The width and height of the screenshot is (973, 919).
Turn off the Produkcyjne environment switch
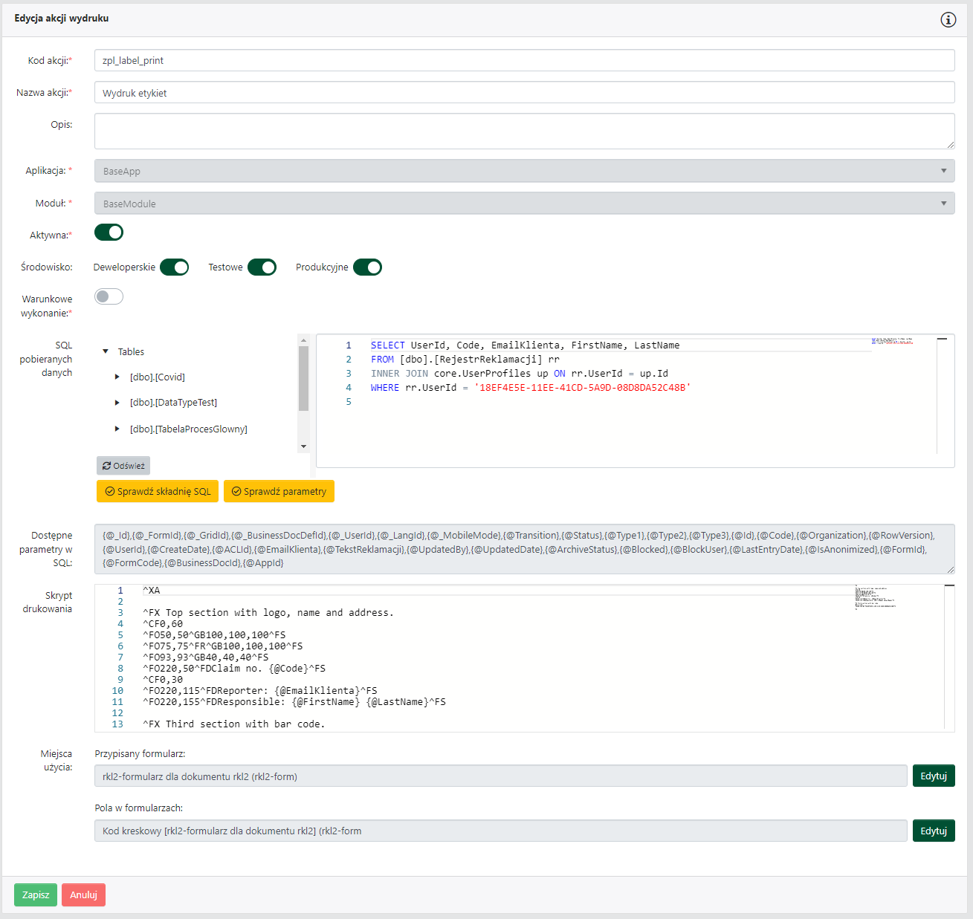pos(367,267)
